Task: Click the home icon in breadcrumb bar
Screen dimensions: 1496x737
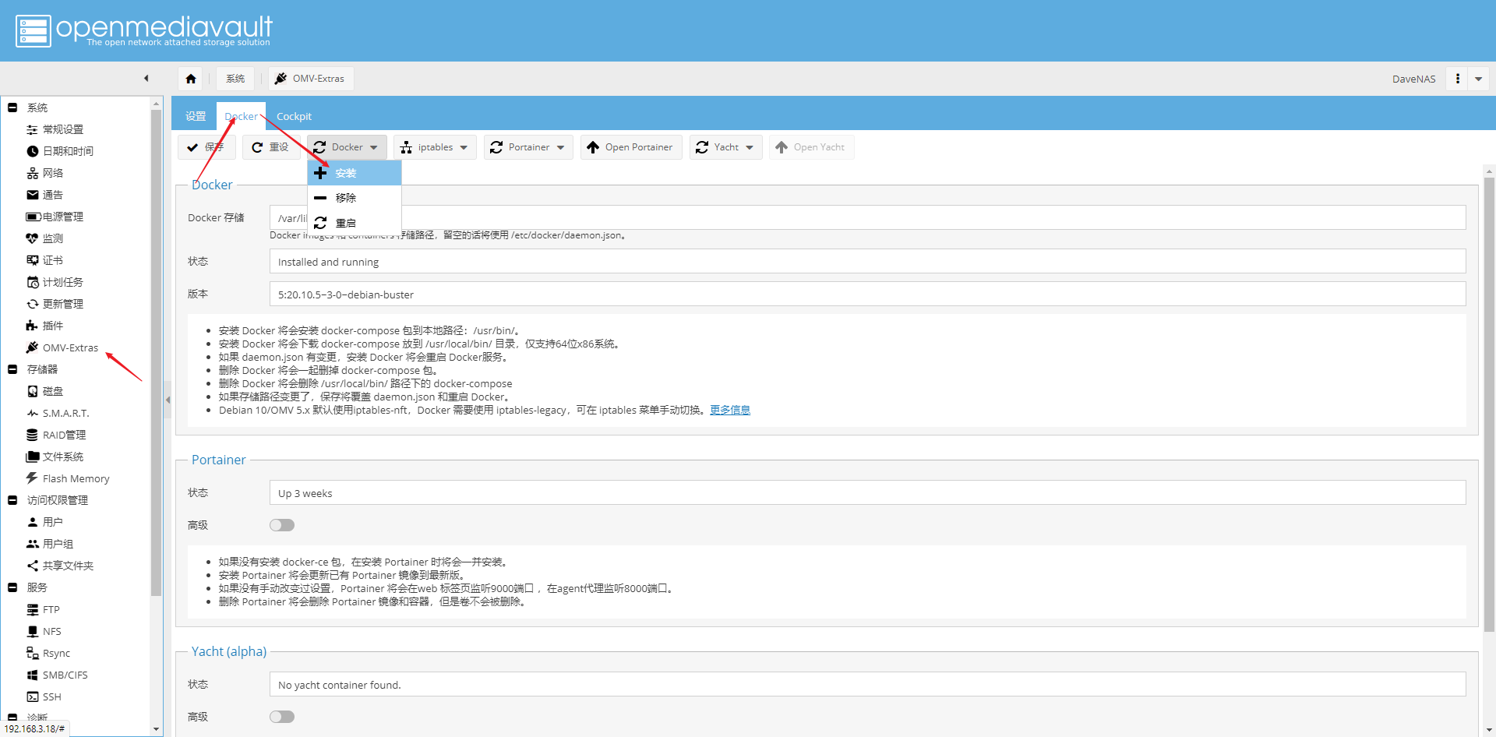Action: 191,79
